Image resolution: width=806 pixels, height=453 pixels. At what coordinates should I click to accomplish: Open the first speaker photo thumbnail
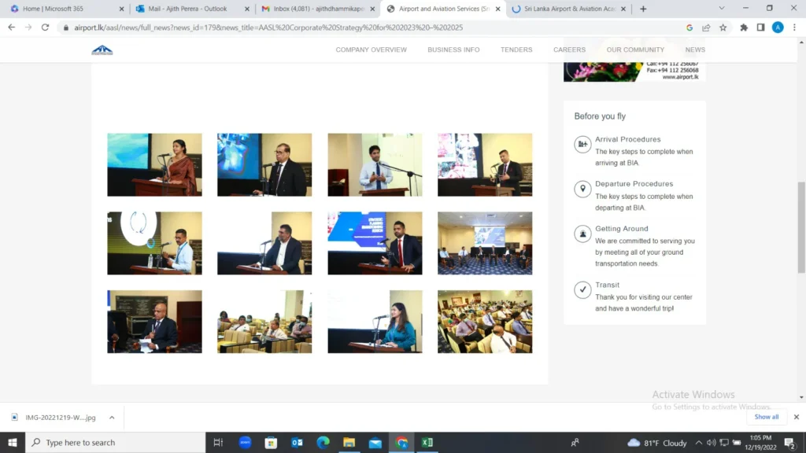pos(154,164)
